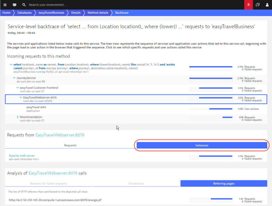Open the dashboards windows icon in header
This screenshot has width=272, height=206.
[258, 5]
